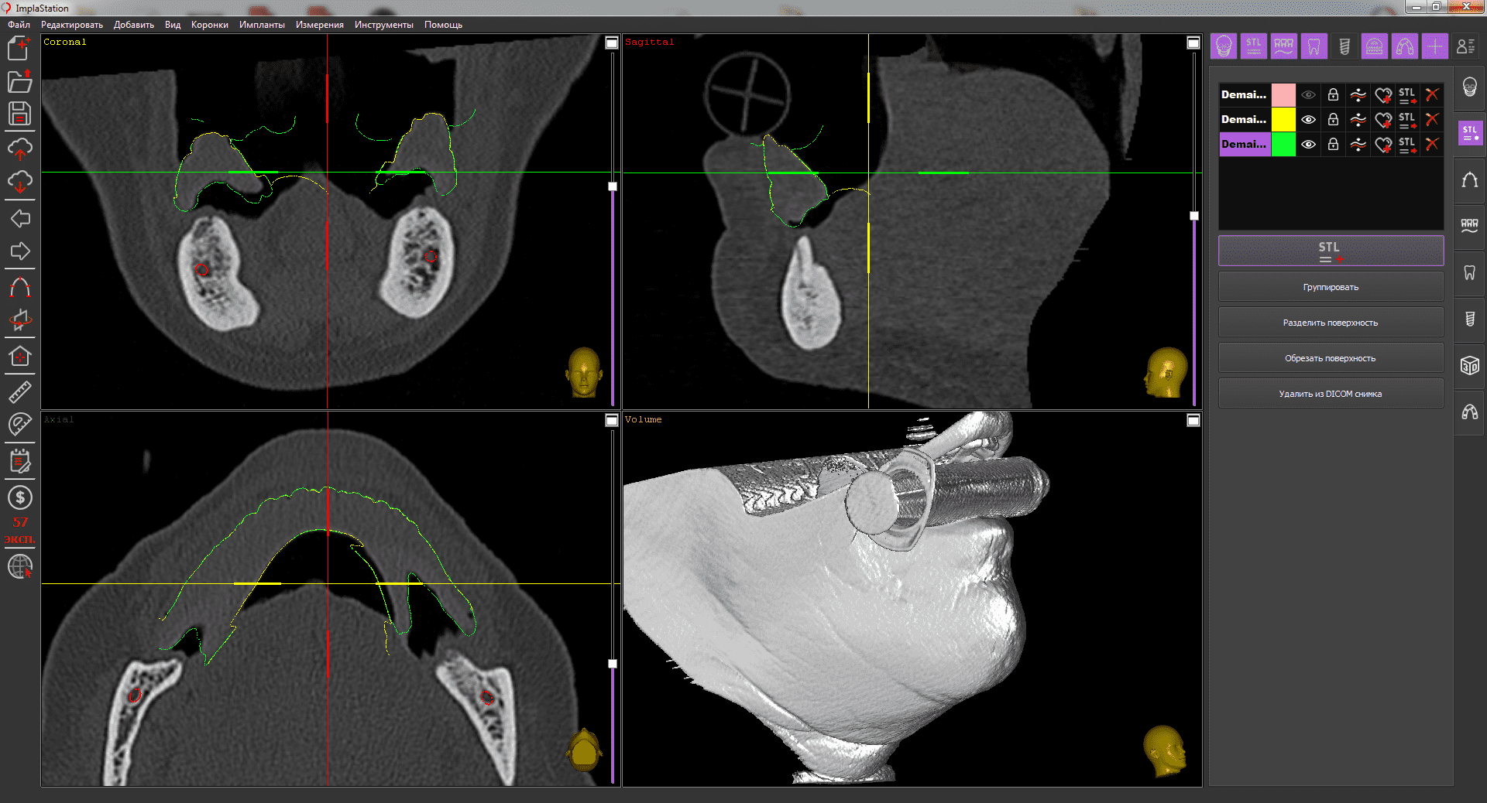This screenshot has width=1487, height=803.
Task: Open the Файл menu
Action: (19, 25)
